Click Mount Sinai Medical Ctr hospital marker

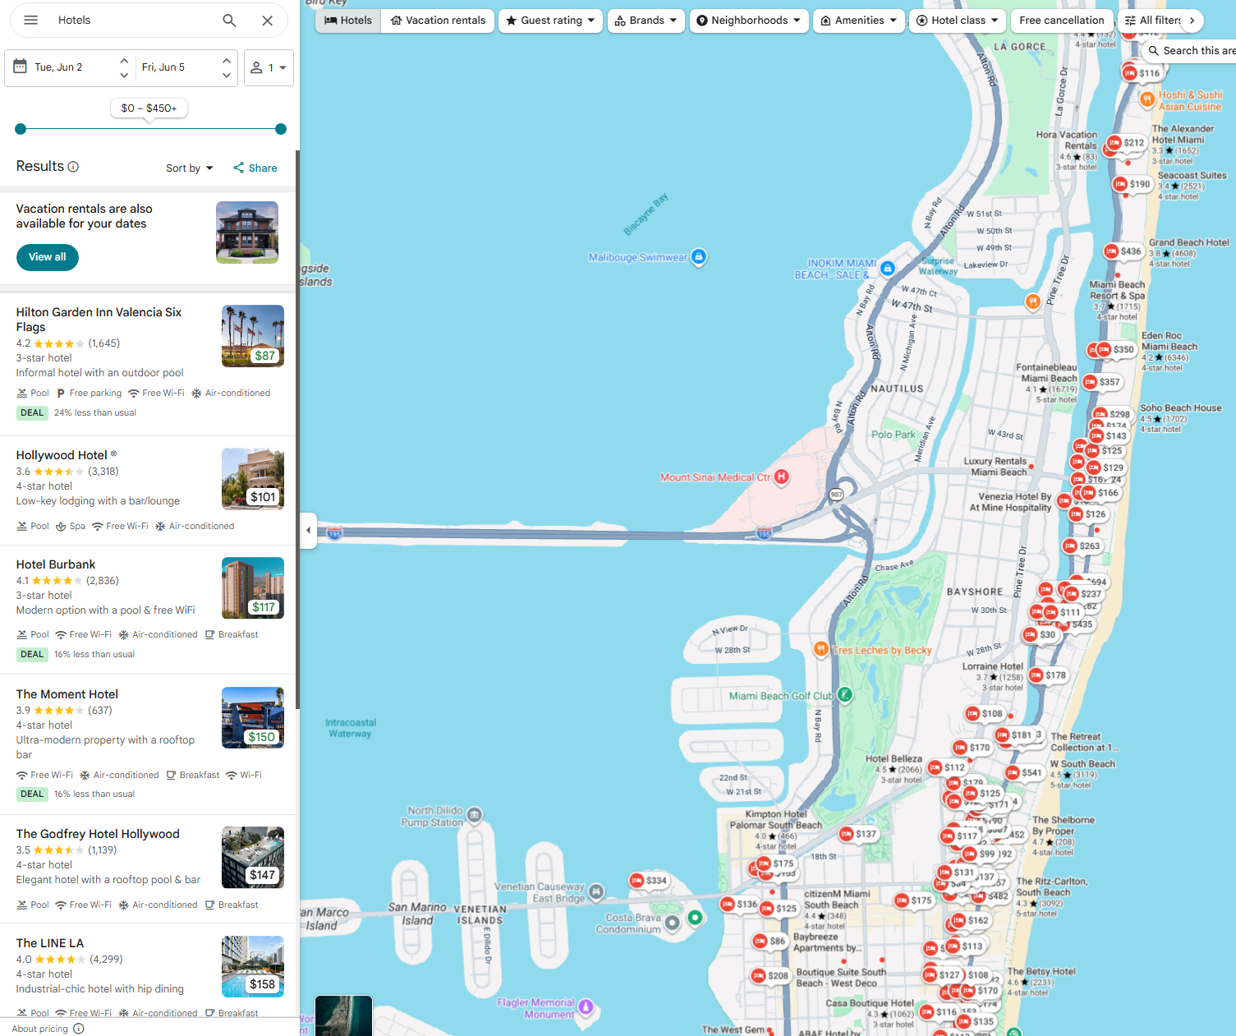coord(782,477)
